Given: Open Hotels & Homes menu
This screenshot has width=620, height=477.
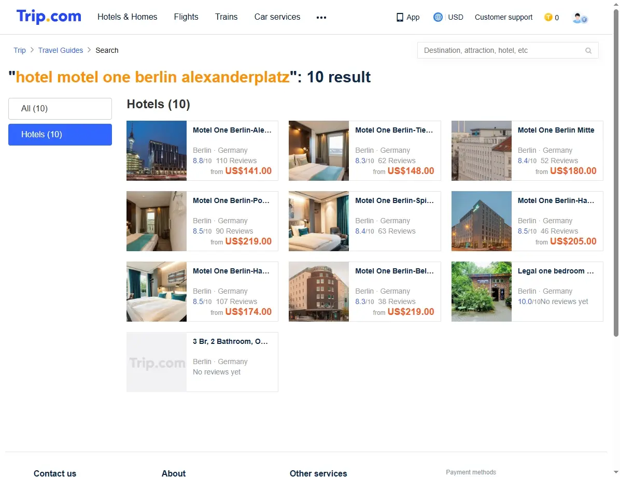Looking at the screenshot, I should pyautogui.click(x=128, y=17).
